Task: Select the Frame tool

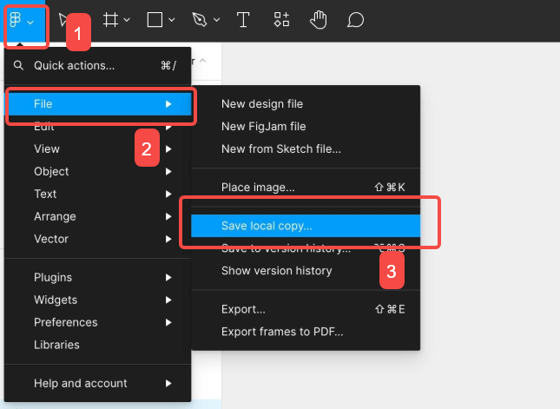Action: click(110, 20)
